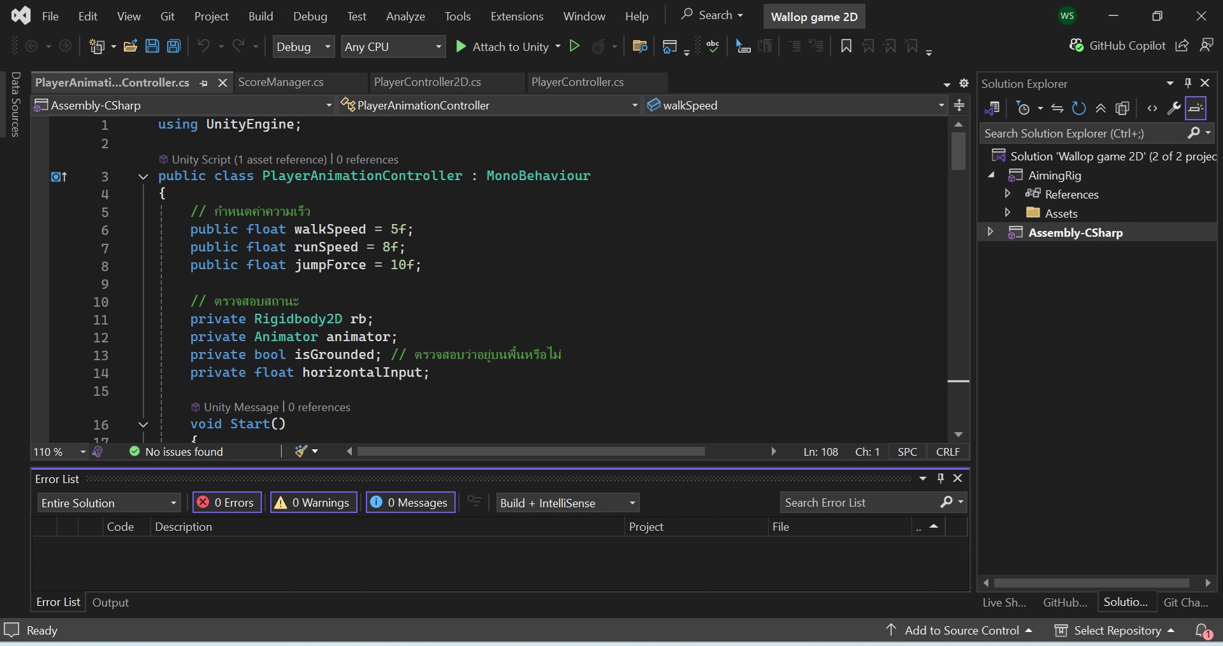The width and height of the screenshot is (1223, 646).
Task: Collapse the PlayerAnimationController class in the editor
Action: [x=143, y=176]
